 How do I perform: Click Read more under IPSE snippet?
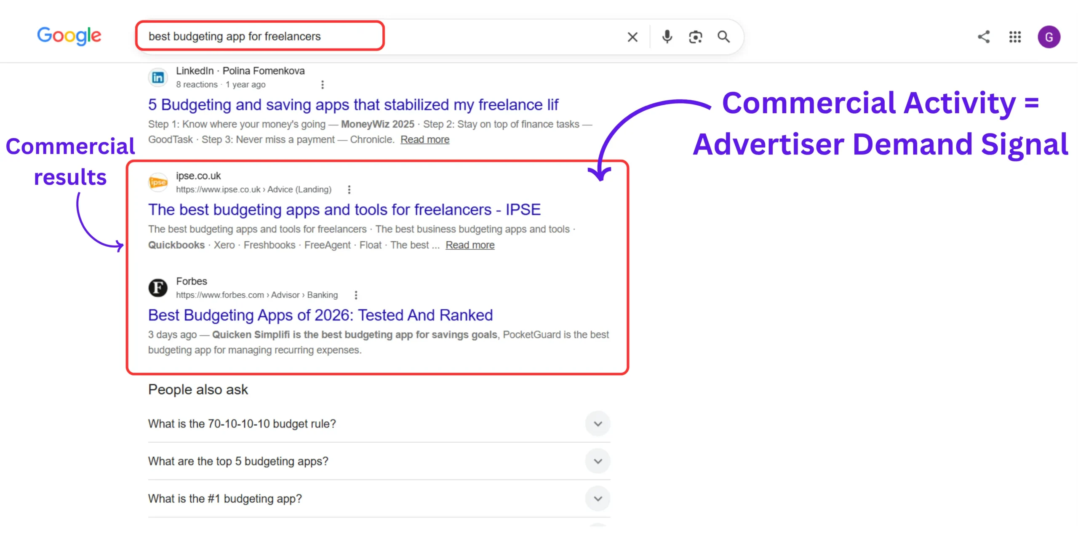pyautogui.click(x=470, y=245)
